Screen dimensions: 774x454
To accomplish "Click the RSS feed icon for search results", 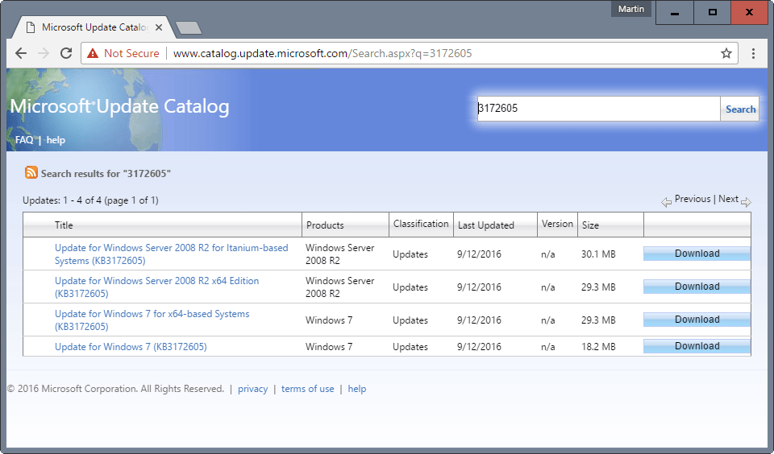I will coord(31,172).
